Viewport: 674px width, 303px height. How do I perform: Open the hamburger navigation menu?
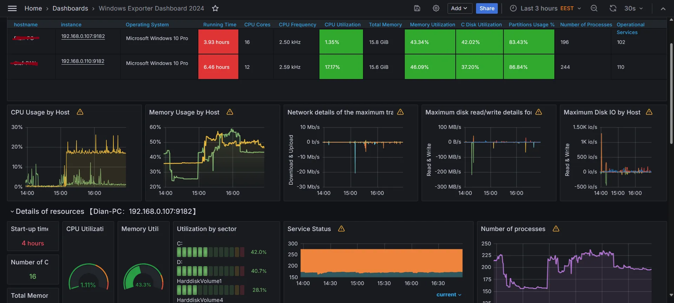point(12,8)
